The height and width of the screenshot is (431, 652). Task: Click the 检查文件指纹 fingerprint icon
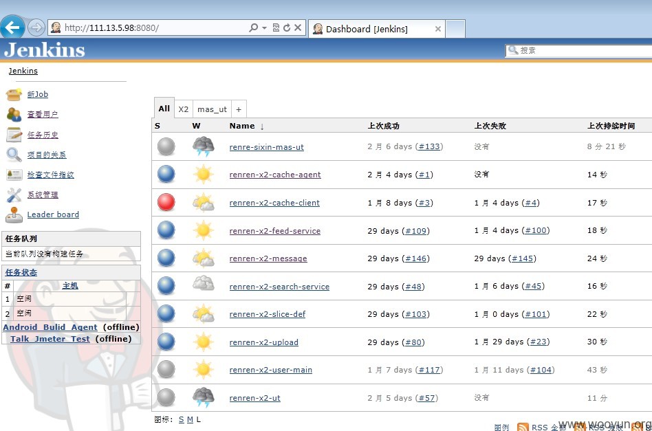click(x=14, y=175)
